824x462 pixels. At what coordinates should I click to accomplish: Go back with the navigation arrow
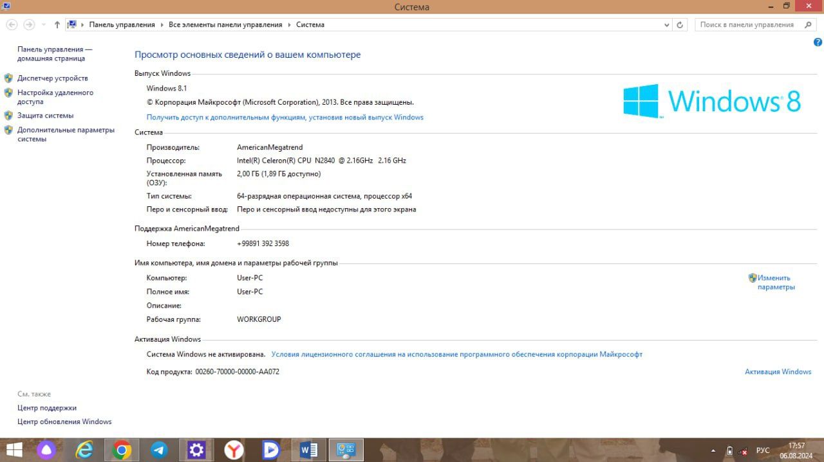(12, 24)
